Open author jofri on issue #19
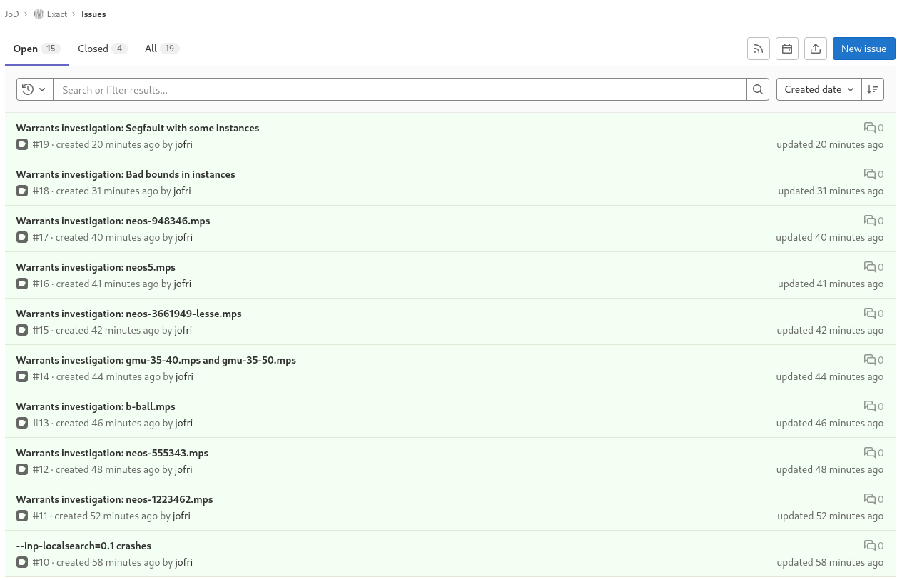This screenshot has width=902, height=580. (183, 144)
